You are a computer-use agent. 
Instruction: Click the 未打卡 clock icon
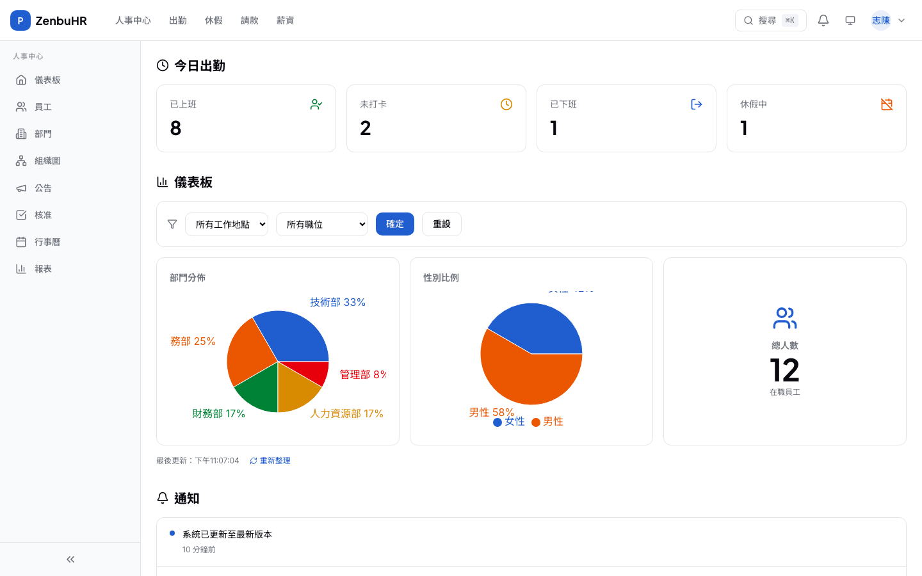(x=506, y=104)
